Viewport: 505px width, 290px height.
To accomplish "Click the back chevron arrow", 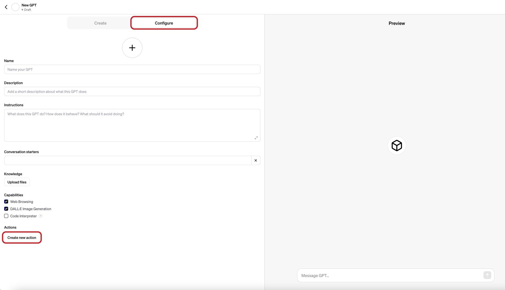I will tap(6, 7).
